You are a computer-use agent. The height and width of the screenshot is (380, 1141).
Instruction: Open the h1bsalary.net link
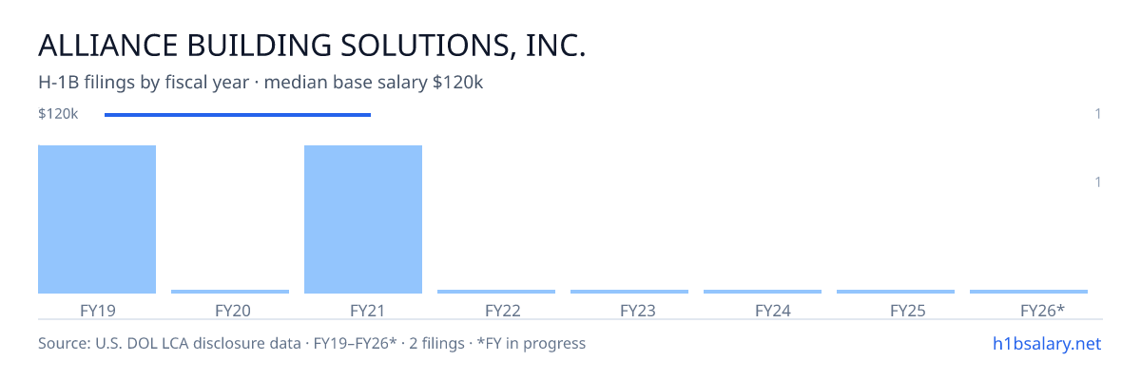point(1046,343)
